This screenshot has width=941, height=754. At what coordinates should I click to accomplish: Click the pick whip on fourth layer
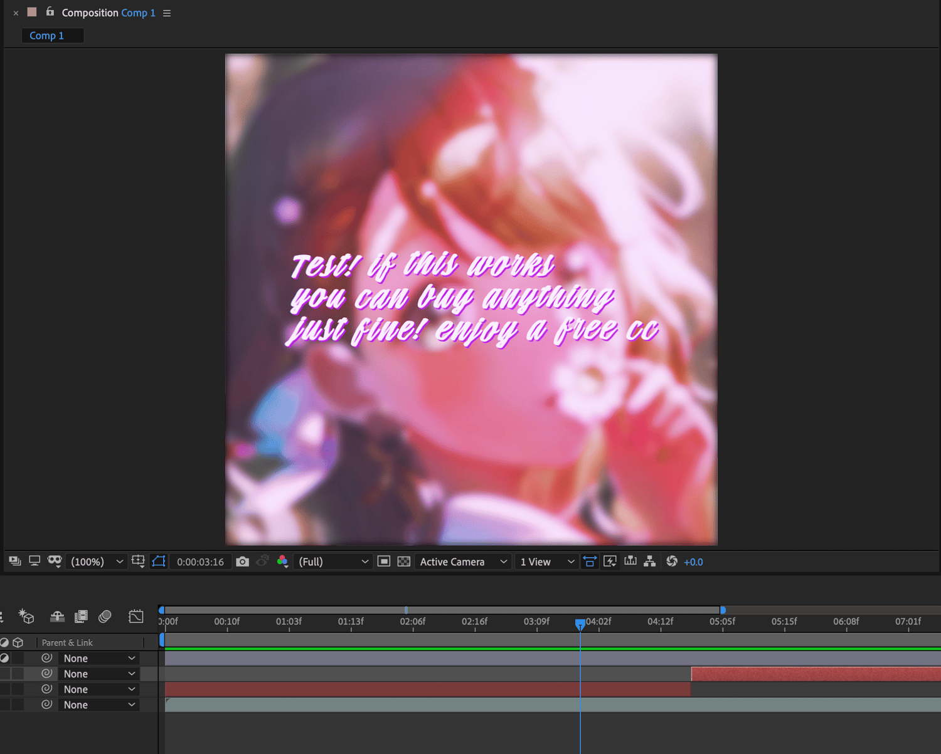(x=46, y=704)
